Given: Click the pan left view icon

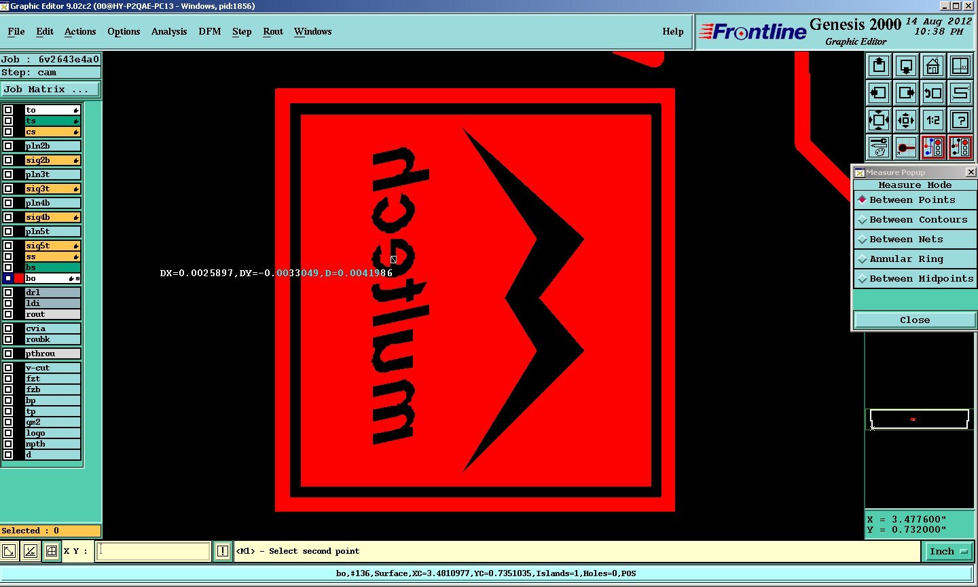Looking at the screenshot, I should click(x=879, y=93).
